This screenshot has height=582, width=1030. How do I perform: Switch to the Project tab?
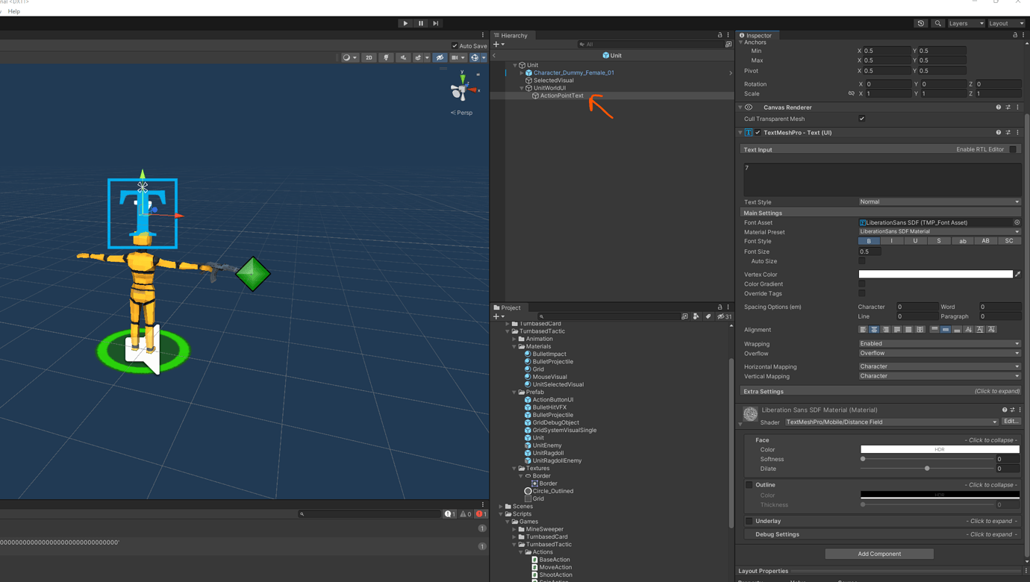[x=510, y=307]
